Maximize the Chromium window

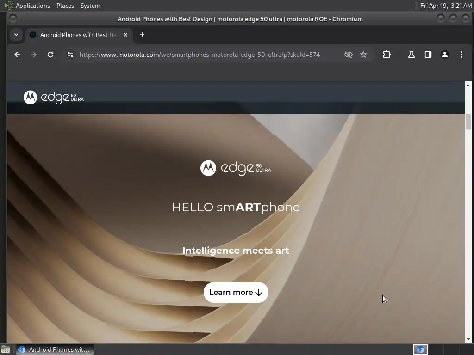[x=453, y=18]
